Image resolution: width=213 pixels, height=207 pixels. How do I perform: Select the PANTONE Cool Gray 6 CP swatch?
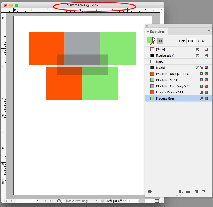pyautogui.click(x=179, y=86)
